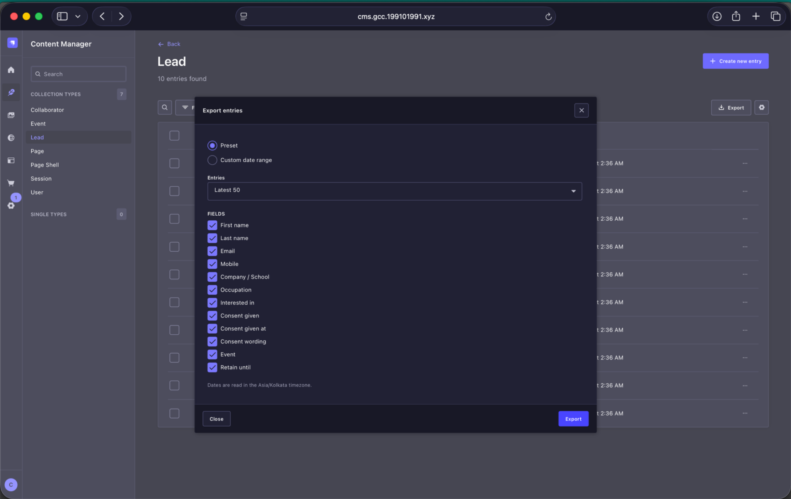Viewport: 791px width, 499px height.
Task: Open User collection type
Action: click(x=37, y=192)
